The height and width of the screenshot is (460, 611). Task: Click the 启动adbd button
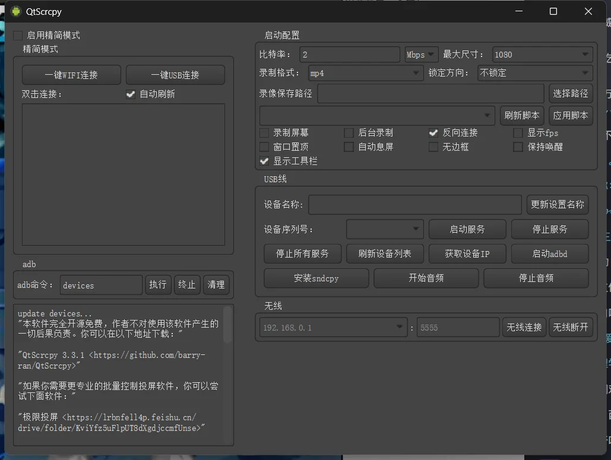click(x=550, y=253)
